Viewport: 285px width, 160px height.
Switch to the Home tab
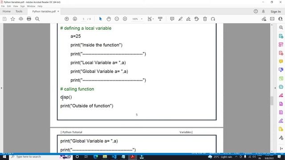7,12
